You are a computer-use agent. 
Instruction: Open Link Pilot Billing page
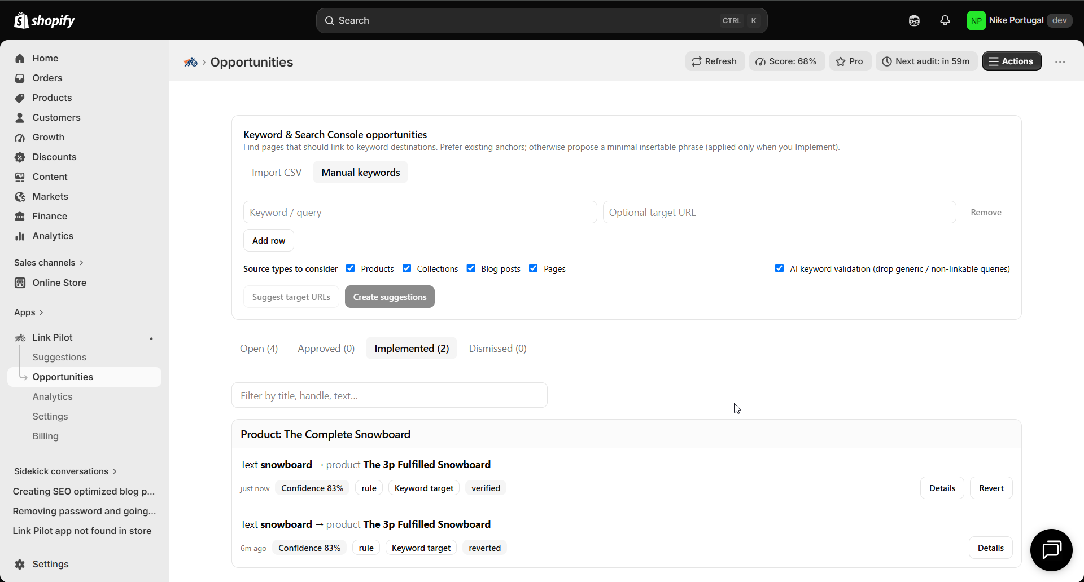[x=46, y=436]
